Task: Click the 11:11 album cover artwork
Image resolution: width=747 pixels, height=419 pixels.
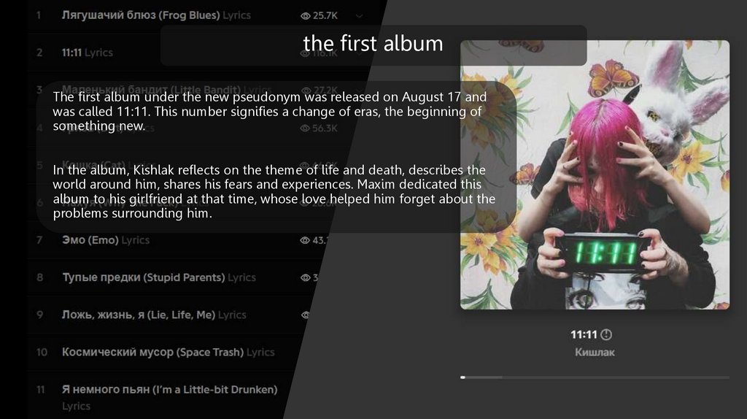Action: (x=595, y=175)
